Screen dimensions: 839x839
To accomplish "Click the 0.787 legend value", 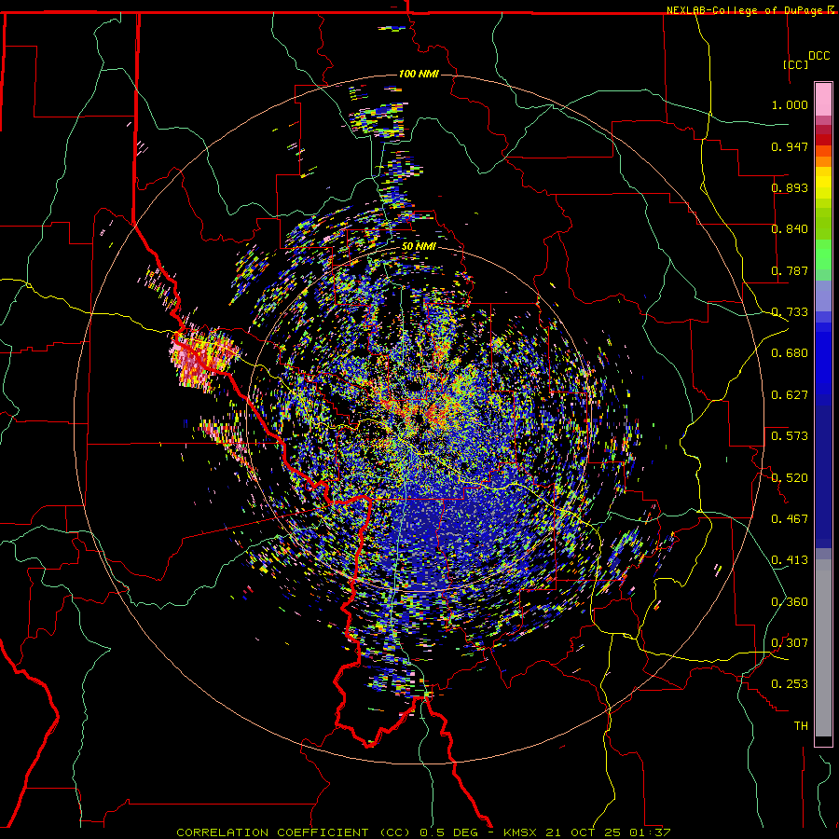I will click(790, 270).
